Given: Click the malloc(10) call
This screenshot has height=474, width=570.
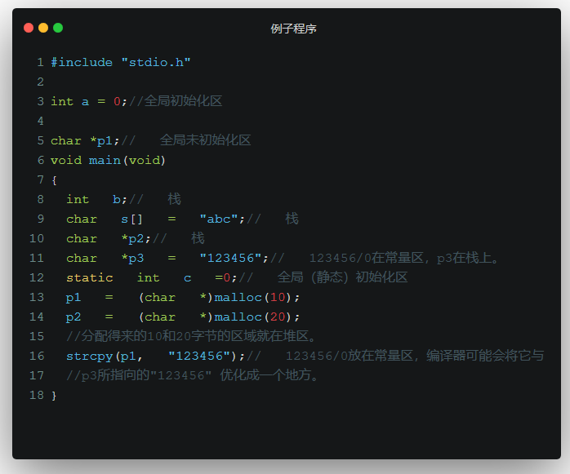Looking at the screenshot, I should (253, 298).
